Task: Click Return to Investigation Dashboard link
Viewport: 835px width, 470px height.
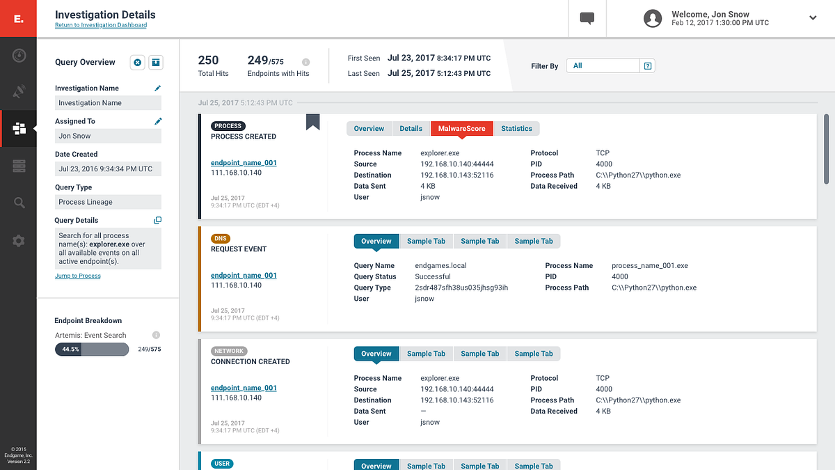Action: [x=101, y=26]
